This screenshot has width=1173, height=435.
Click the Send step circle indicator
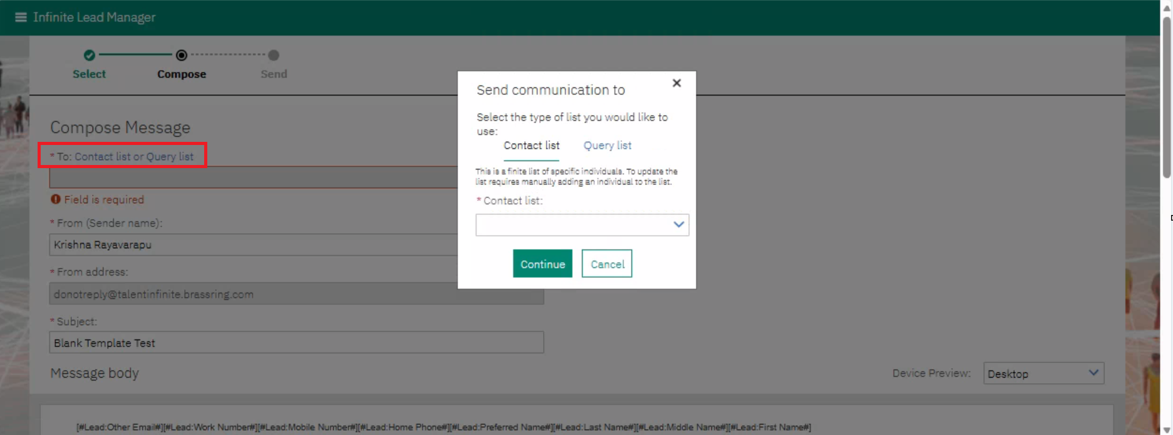[274, 56]
